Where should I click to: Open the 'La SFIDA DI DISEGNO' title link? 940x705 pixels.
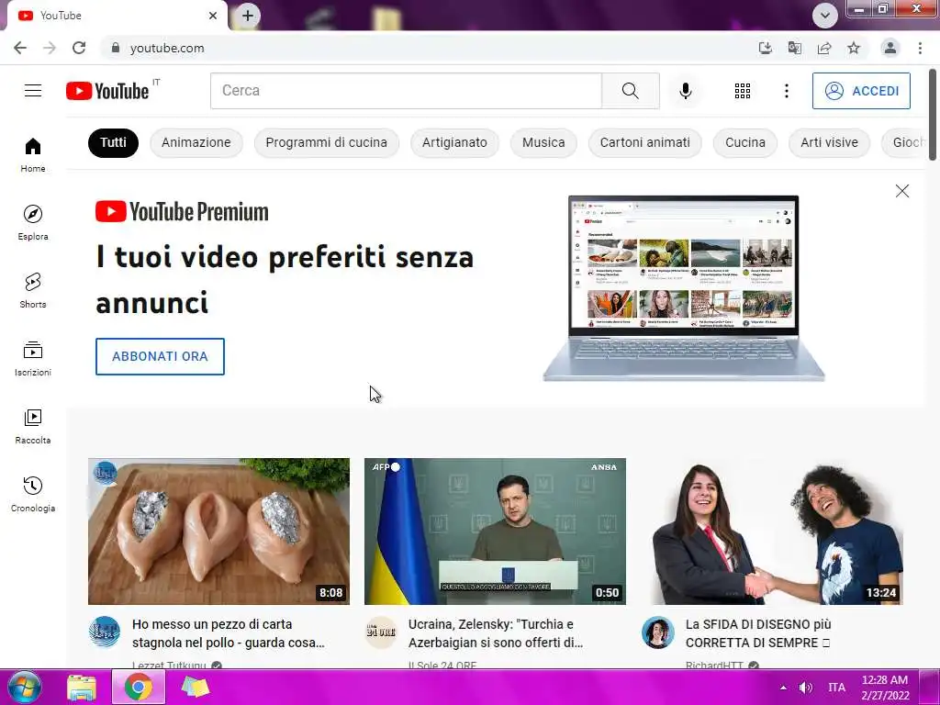pos(758,633)
